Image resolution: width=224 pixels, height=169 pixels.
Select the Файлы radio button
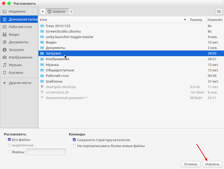point(9,152)
